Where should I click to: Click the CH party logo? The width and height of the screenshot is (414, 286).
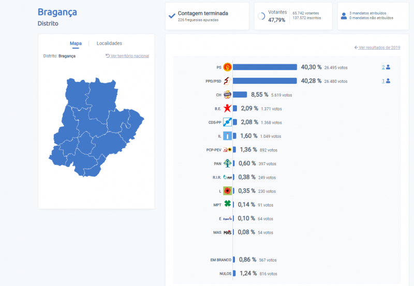(x=227, y=95)
